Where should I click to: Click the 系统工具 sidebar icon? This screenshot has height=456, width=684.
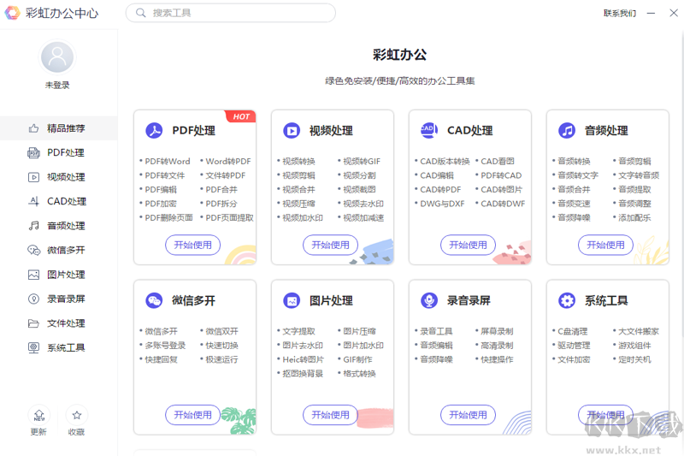(x=33, y=348)
